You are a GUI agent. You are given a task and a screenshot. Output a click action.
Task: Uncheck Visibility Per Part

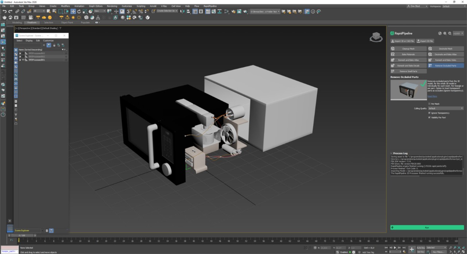pyautogui.click(x=429, y=118)
